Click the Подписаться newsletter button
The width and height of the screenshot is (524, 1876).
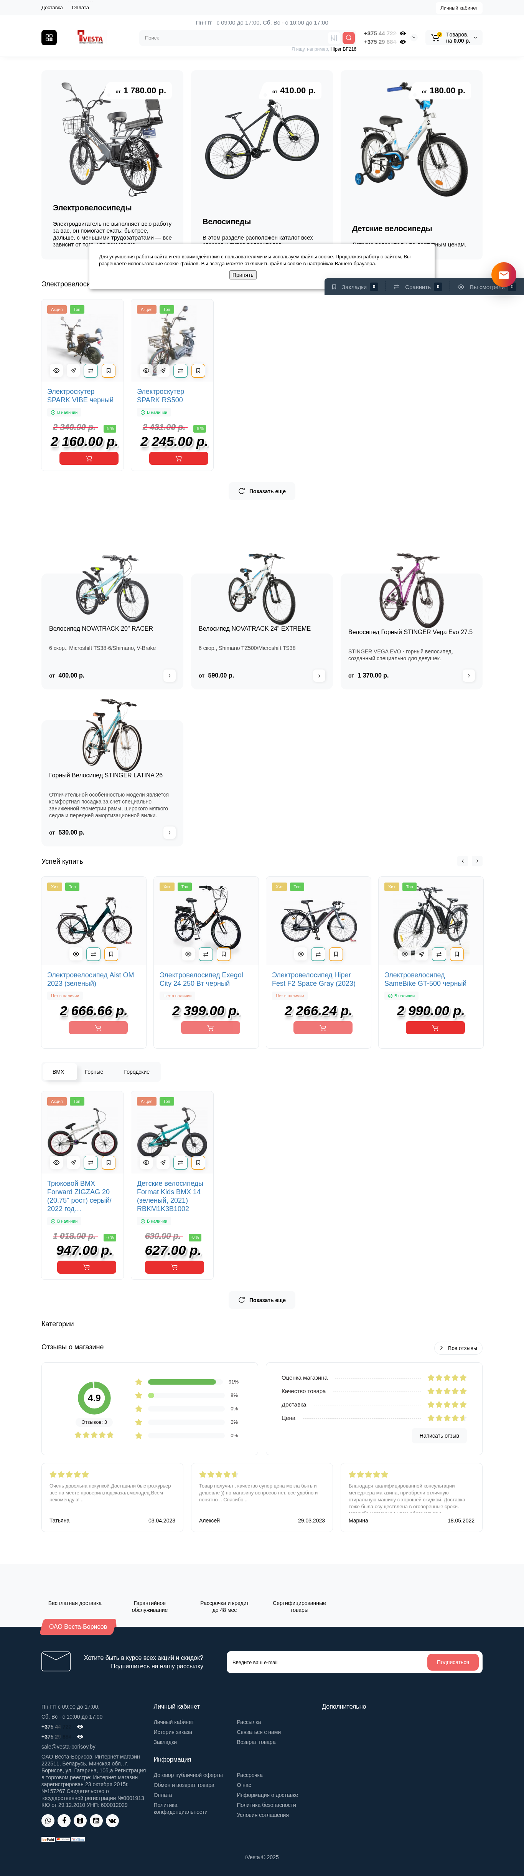tap(453, 1662)
